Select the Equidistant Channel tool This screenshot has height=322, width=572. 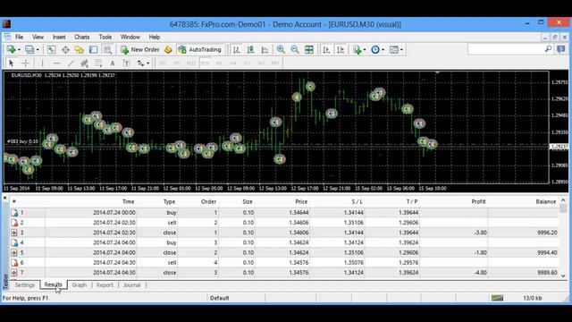tap(85, 64)
